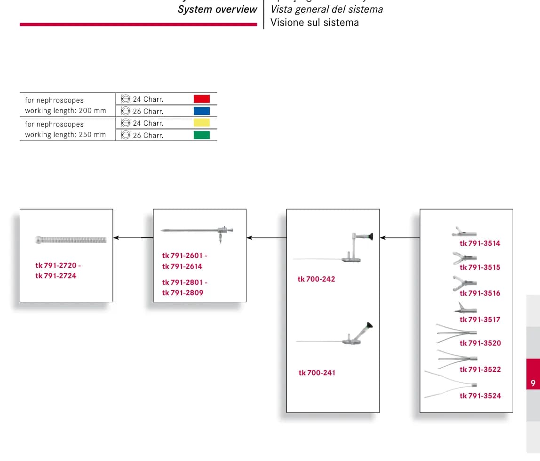540x461 pixels.
Task: Click the red 24 Charr. color swatch
Action: (201, 99)
